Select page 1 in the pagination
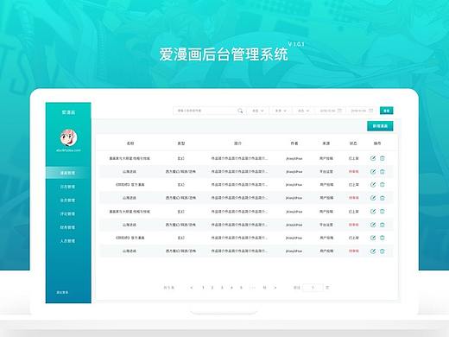This screenshot has height=337, width=449. tap(203, 287)
